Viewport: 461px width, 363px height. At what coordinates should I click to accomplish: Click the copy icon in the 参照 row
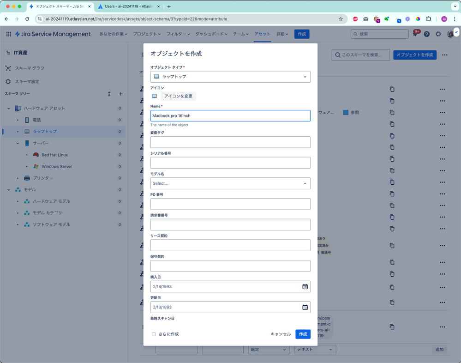click(392, 112)
